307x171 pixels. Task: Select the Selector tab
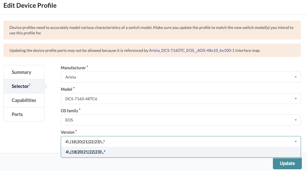coord(21,86)
